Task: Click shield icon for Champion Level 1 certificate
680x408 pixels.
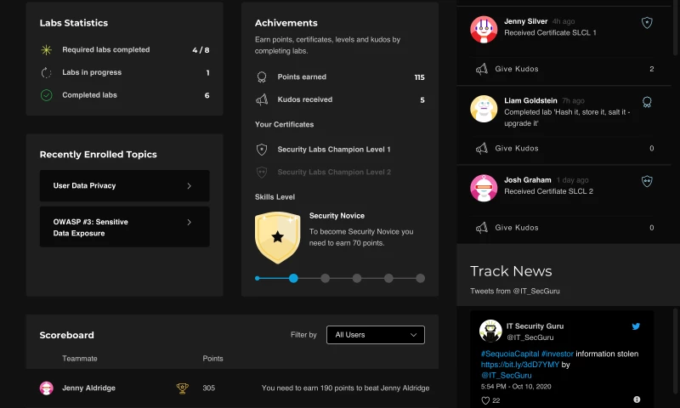Action: 262,150
